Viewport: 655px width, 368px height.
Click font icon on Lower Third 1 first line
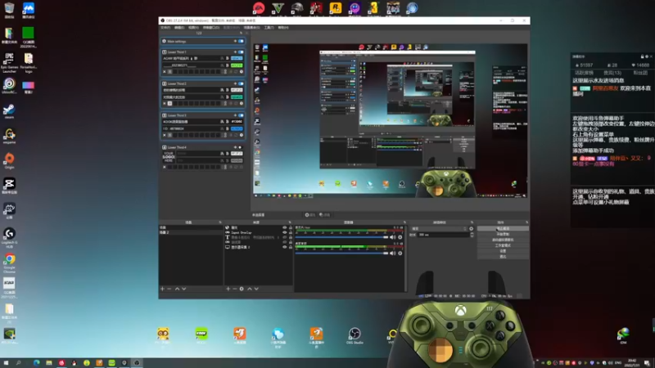click(x=222, y=58)
